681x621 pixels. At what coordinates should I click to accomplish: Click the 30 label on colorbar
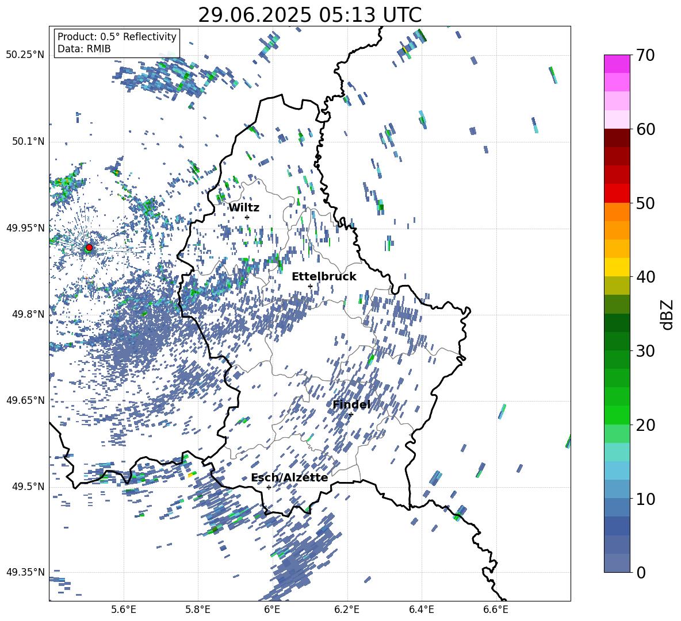point(645,351)
